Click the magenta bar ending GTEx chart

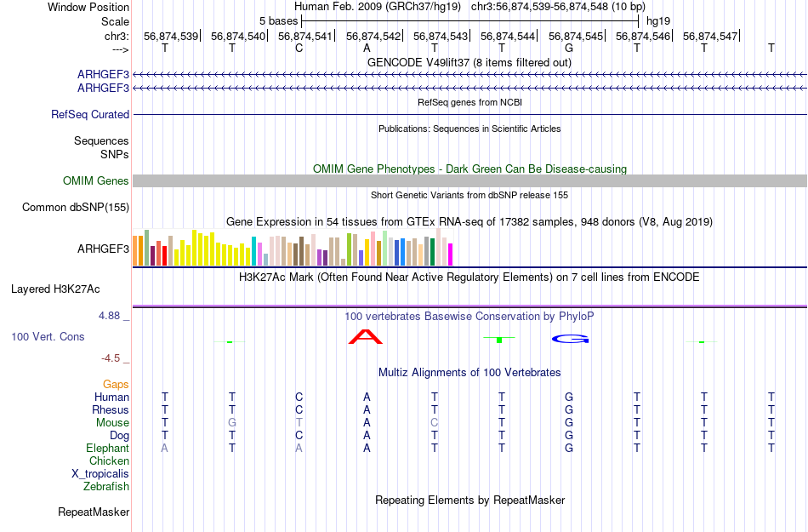(451, 255)
